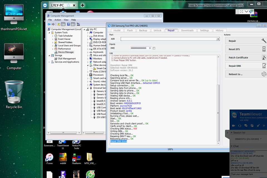267x178 pixels.
Task: Click the Reboot to ... action button
Action: pos(246,74)
